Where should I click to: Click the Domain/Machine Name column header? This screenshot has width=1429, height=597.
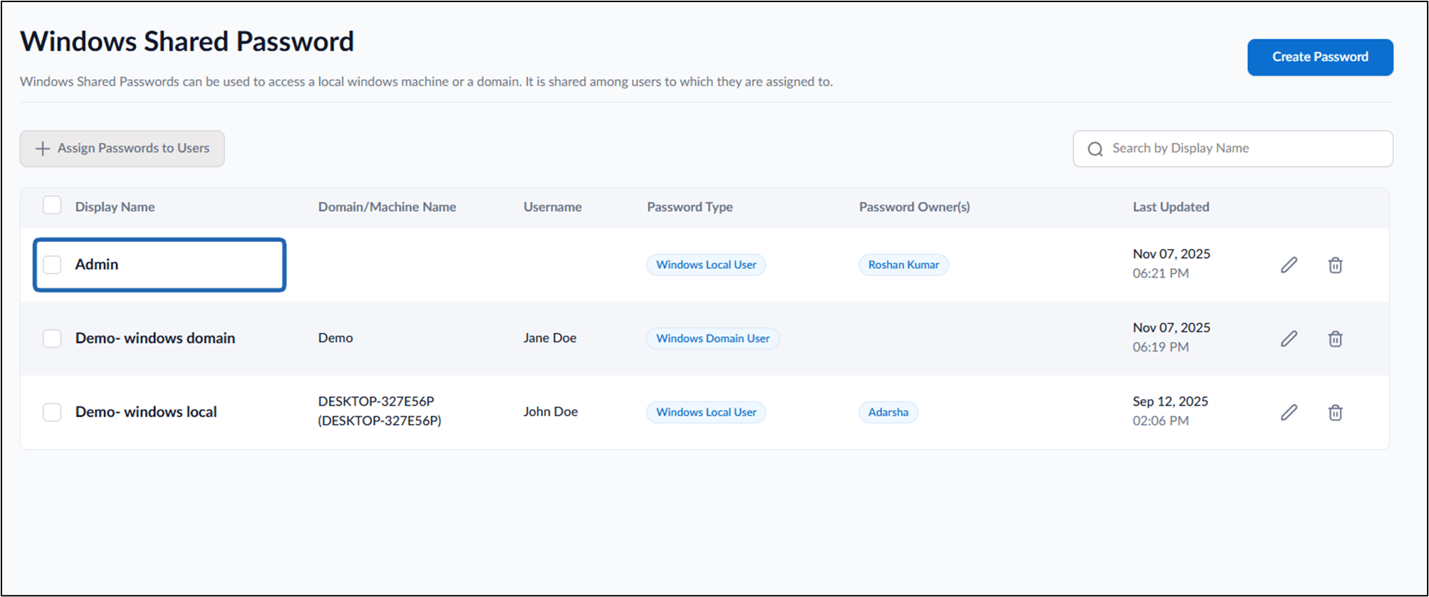click(387, 207)
